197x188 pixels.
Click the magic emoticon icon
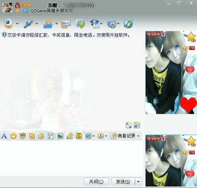(x=23, y=136)
